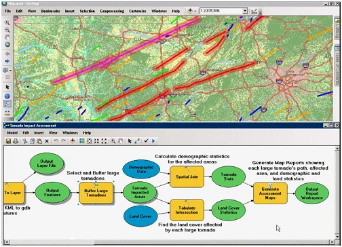
Task: Open ArcMap Selection menu
Action: (x=87, y=11)
